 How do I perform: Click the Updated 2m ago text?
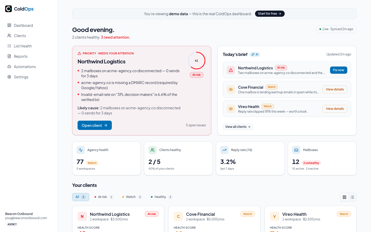click(x=339, y=54)
